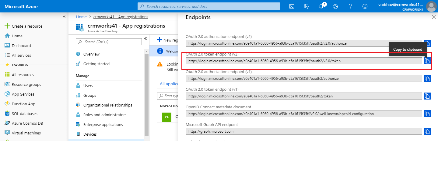Screen dimensions: 438x176
Task: Open Cloud Shell from the top bar
Action: pyautogui.click(x=292, y=6)
